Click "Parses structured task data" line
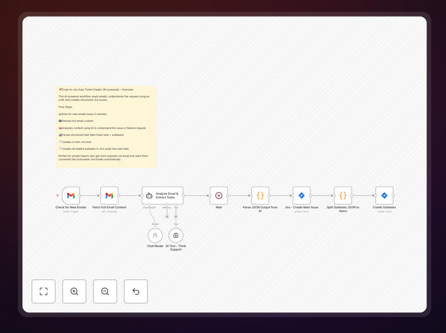This screenshot has width=446, height=333. tap(92, 135)
